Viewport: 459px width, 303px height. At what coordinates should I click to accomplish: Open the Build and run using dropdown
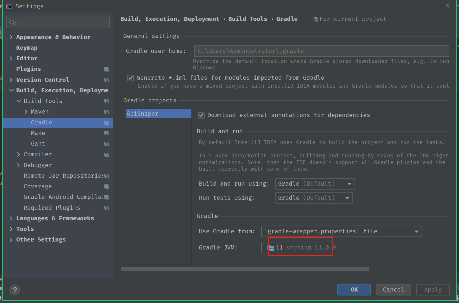(x=315, y=184)
